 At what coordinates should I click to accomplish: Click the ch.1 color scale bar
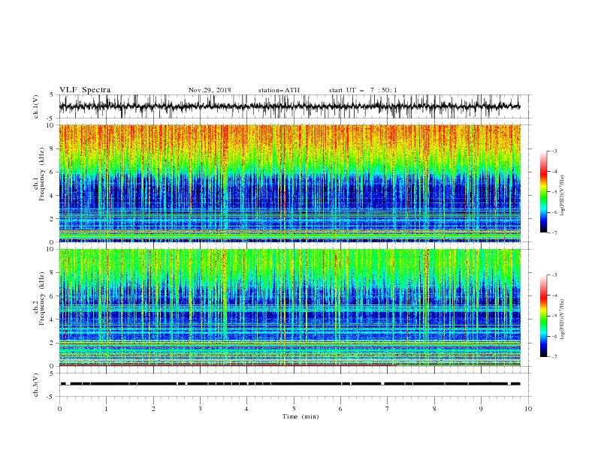pyautogui.click(x=543, y=191)
